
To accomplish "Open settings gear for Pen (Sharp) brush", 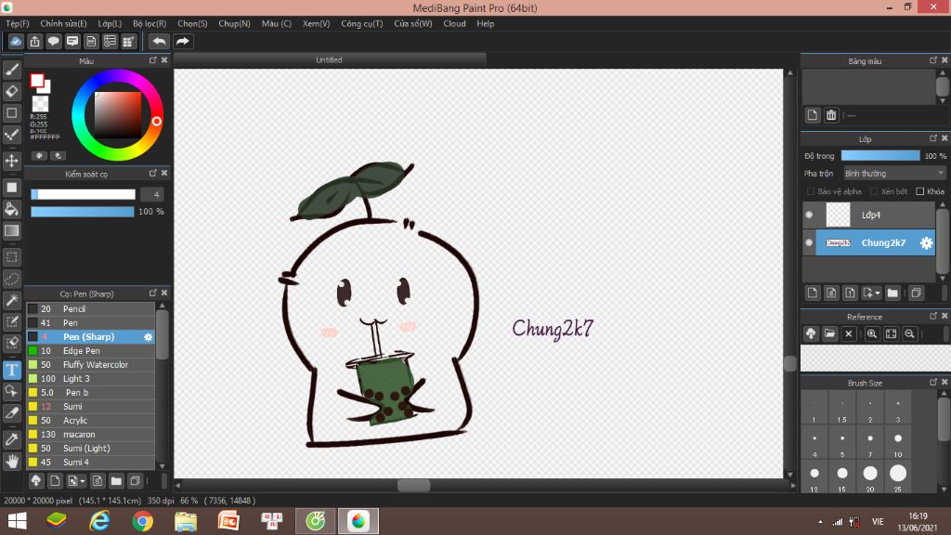I will click(x=148, y=336).
